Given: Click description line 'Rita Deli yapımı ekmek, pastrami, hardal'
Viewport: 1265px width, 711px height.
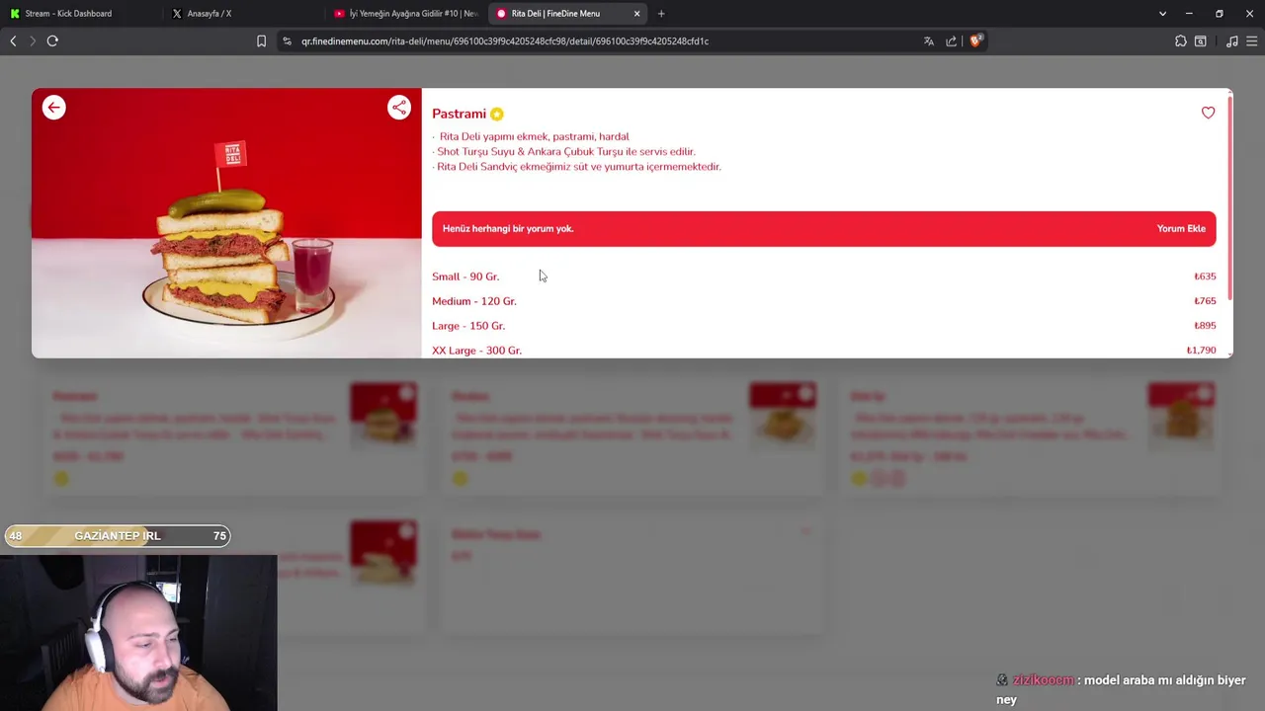Looking at the screenshot, I should (534, 137).
